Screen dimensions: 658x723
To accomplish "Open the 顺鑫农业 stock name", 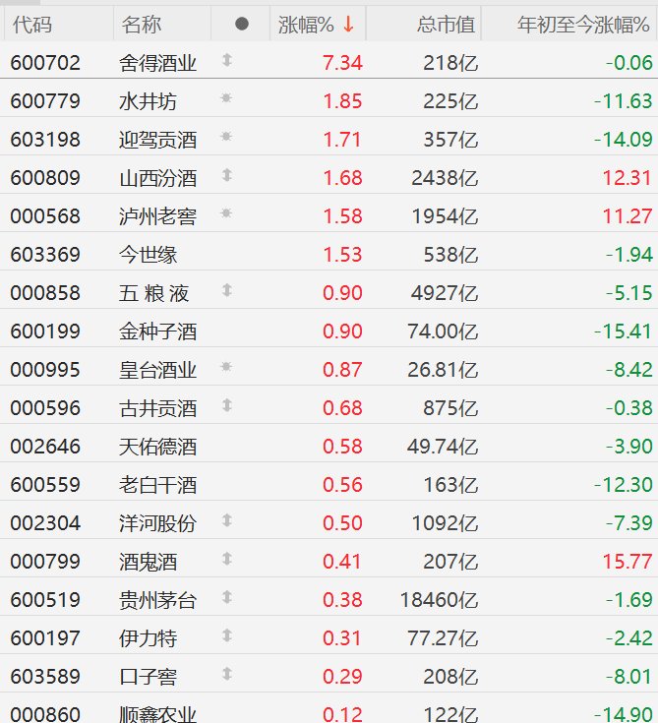I will [x=157, y=713].
